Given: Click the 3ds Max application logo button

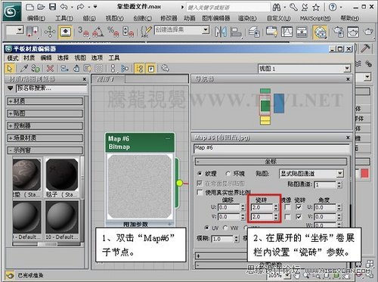Looking at the screenshot, I should pyautogui.click(x=12, y=11).
